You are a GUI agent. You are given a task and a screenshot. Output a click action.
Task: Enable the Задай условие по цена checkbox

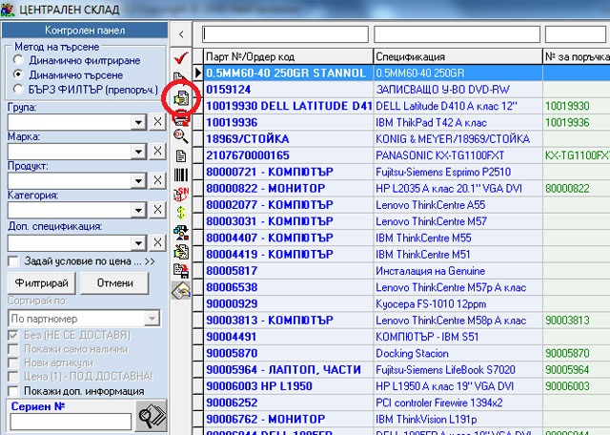click(13, 261)
